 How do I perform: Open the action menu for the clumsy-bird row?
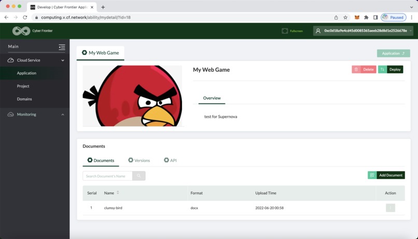click(391, 207)
